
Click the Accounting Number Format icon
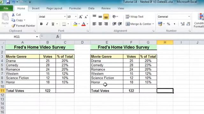pyautogui.click(x=160, y=24)
